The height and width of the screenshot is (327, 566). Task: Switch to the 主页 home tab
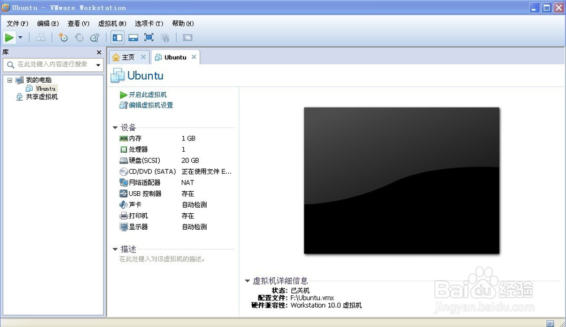(128, 57)
